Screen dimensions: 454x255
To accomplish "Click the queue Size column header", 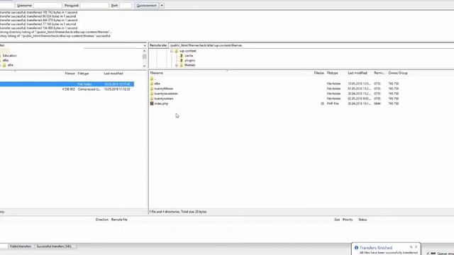I will (337, 220).
